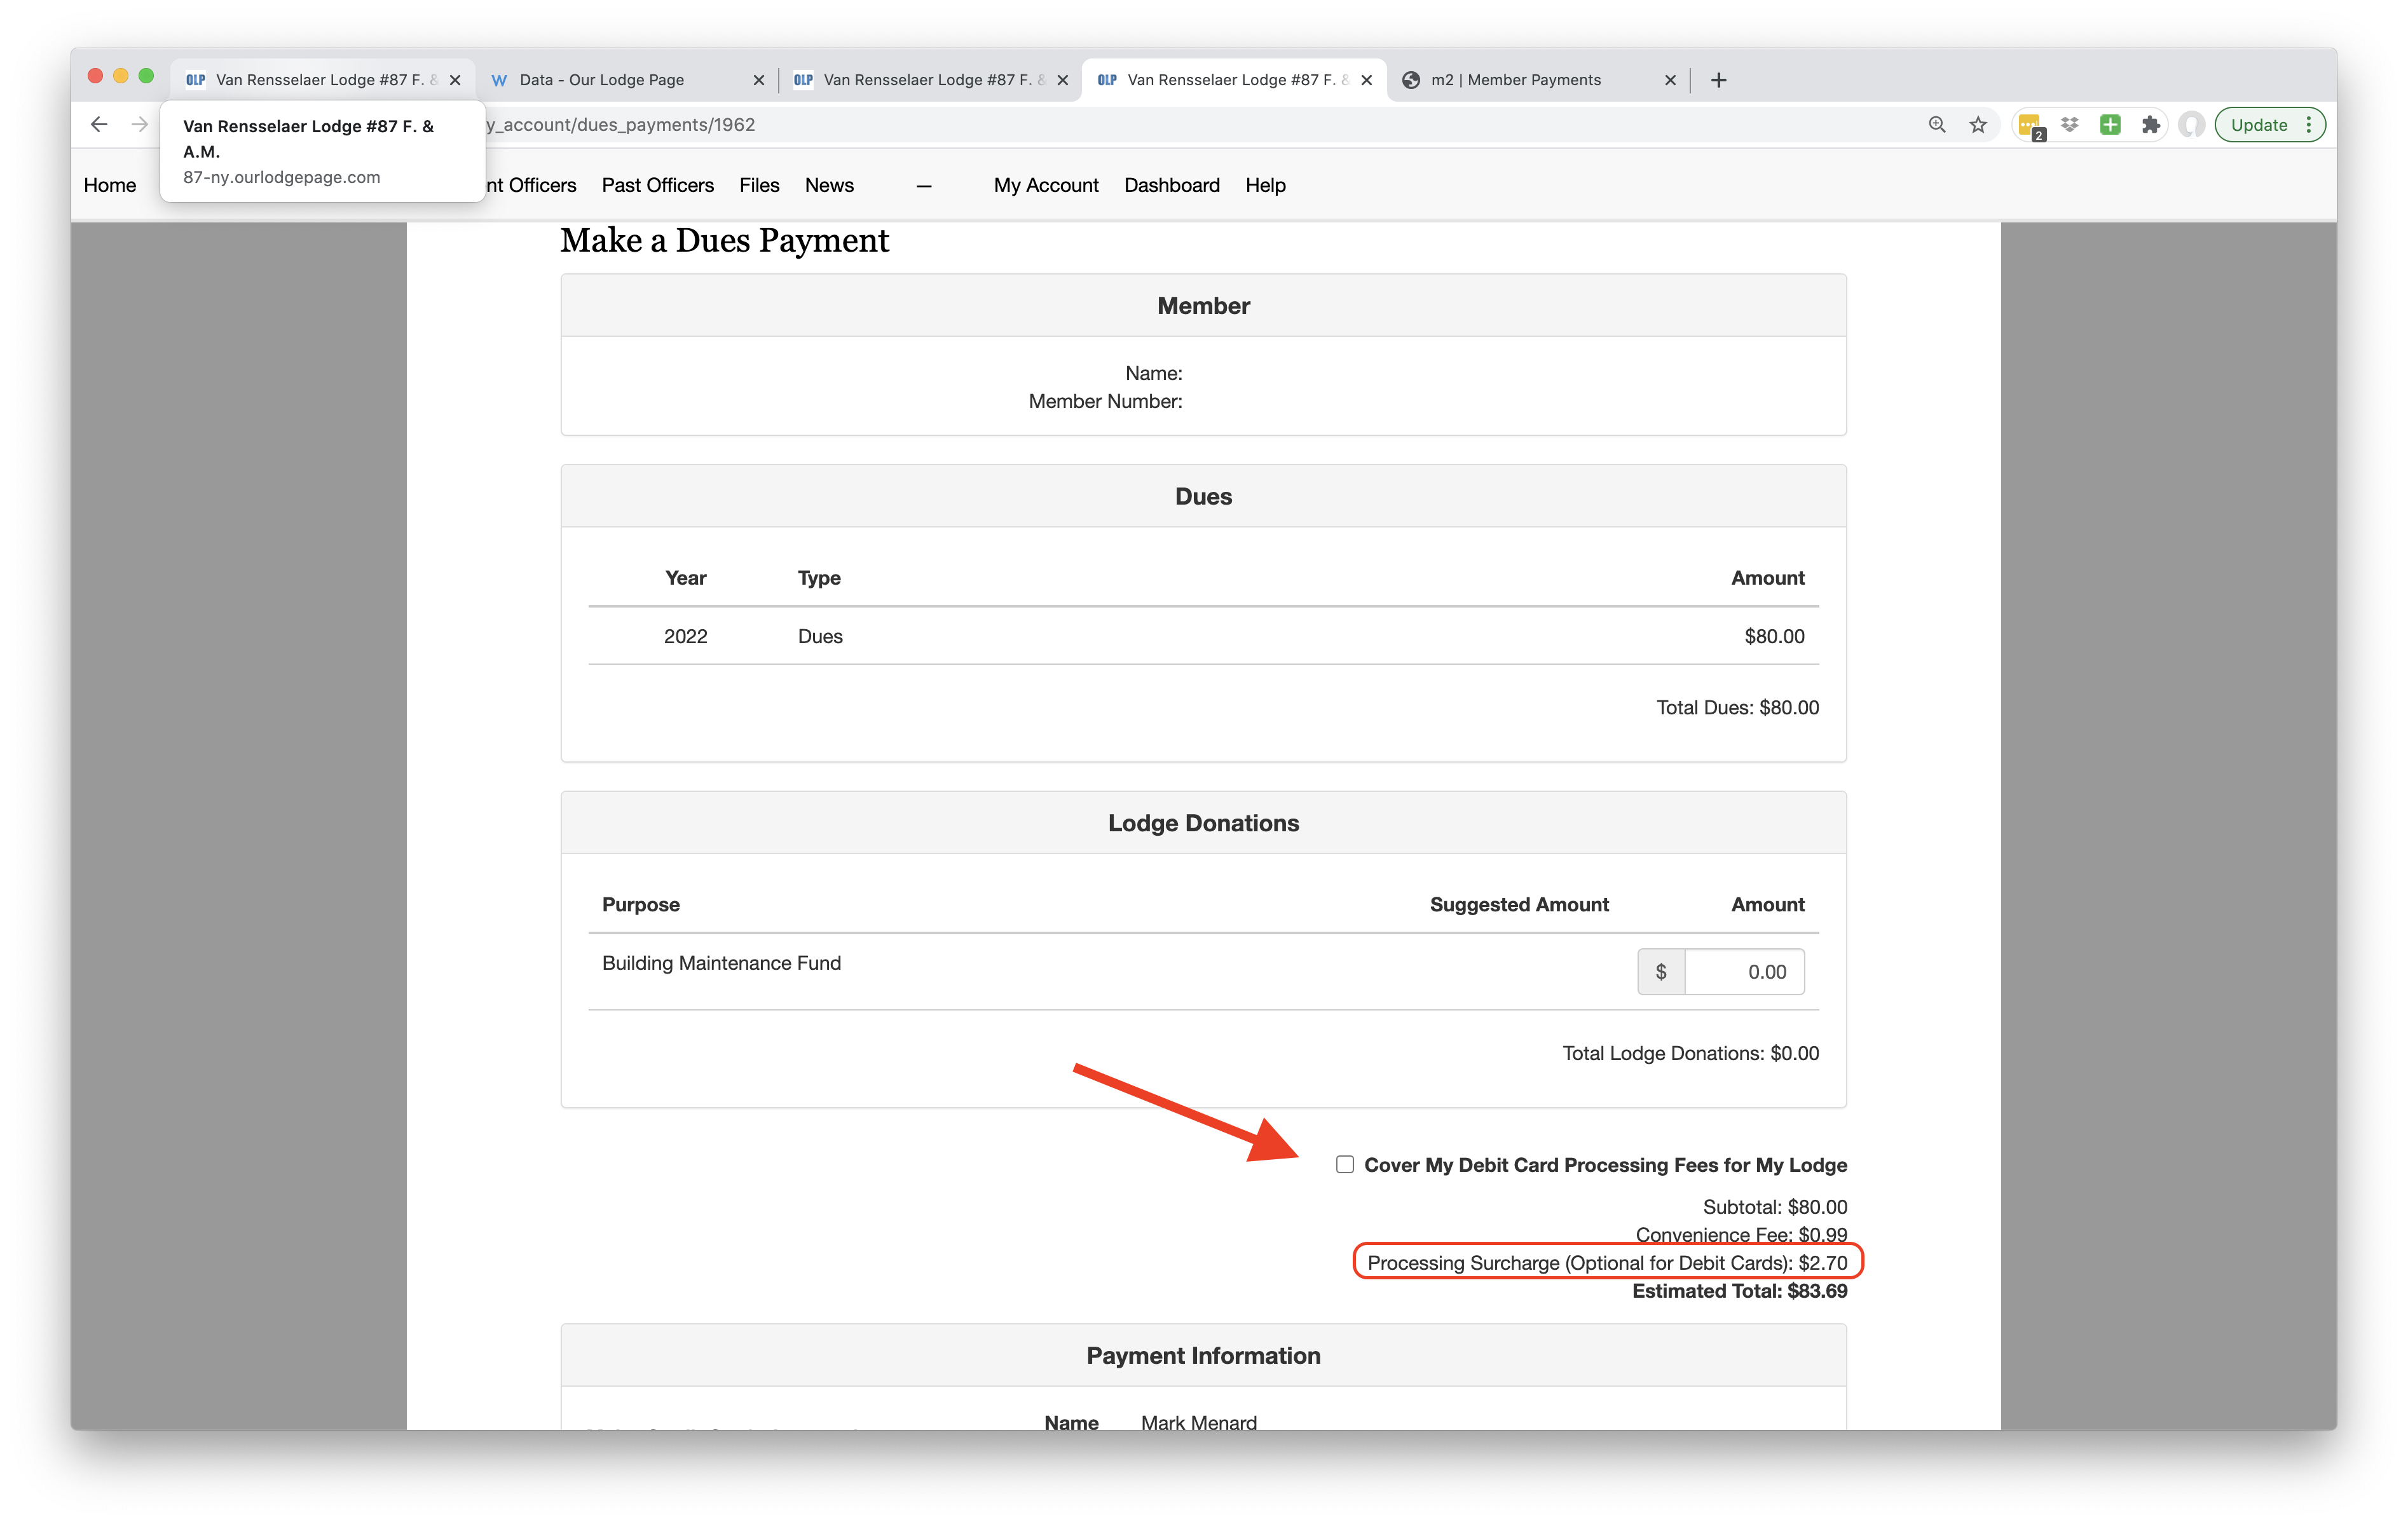Image resolution: width=2408 pixels, height=1524 pixels.
Task: Open a new tab with plus button
Action: 1719,80
